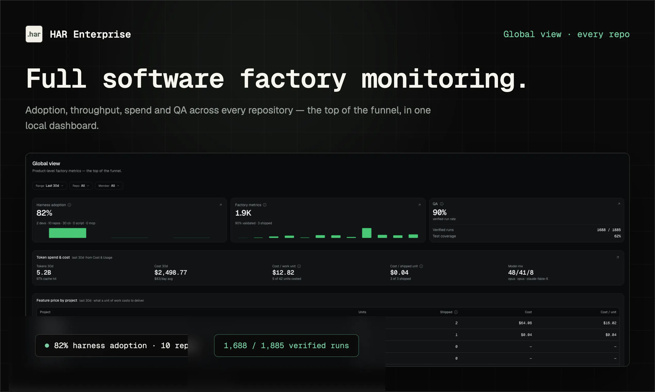Click the HAR Enterprise brand name
655x392 pixels.
pyautogui.click(x=90, y=34)
